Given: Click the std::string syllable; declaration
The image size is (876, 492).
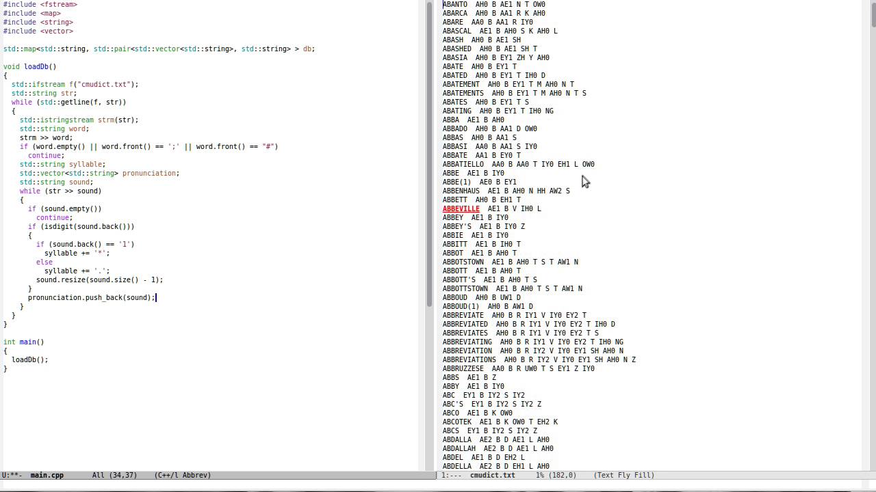Looking at the screenshot, I should [x=63, y=164].
